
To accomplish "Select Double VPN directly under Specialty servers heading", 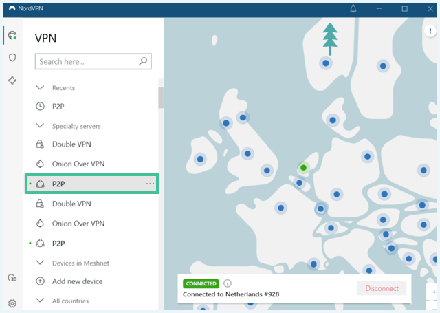I will [91, 144].
